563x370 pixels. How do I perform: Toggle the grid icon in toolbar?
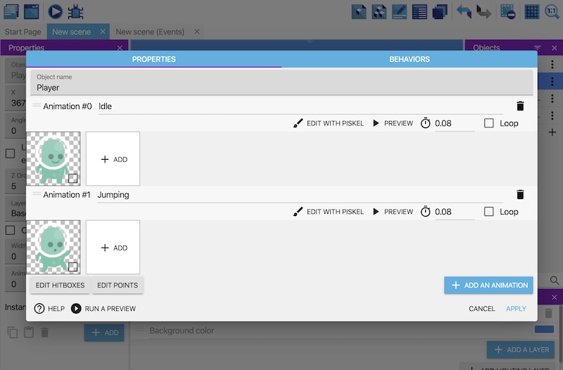click(x=532, y=11)
